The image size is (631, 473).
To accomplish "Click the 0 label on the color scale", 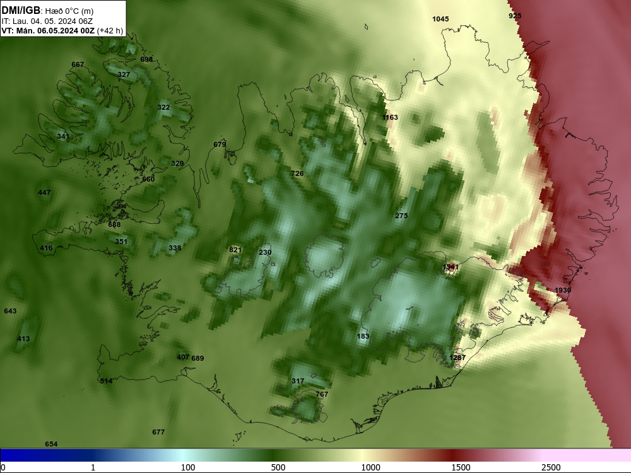I will (3, 467).
